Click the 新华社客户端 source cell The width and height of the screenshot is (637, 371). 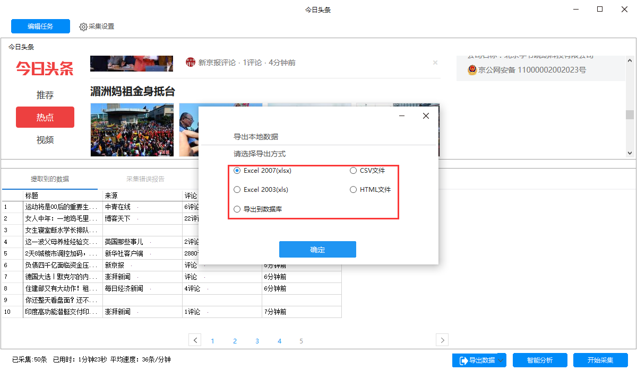[142, 253]
